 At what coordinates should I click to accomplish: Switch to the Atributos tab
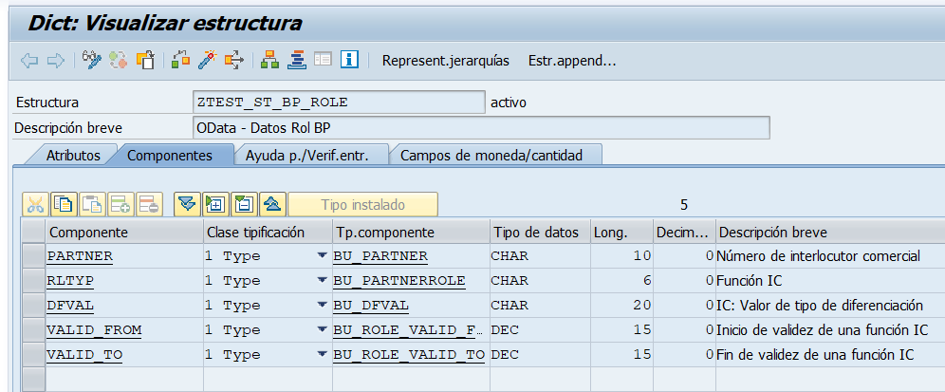pos(72,155)
